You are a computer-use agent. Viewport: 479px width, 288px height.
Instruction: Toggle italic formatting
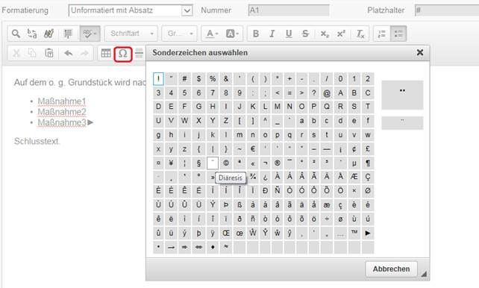coord(272,34)
